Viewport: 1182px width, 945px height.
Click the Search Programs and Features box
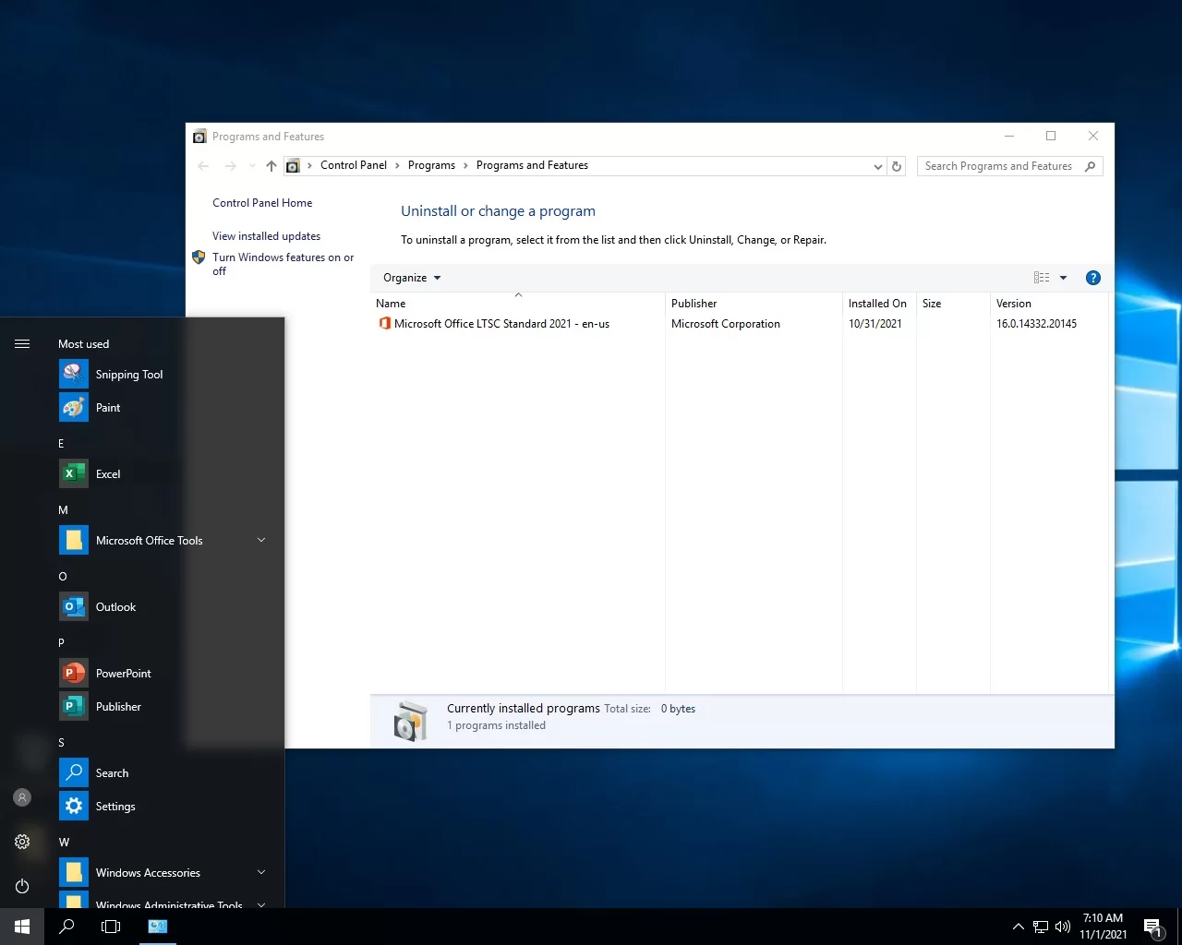(999, 166)
